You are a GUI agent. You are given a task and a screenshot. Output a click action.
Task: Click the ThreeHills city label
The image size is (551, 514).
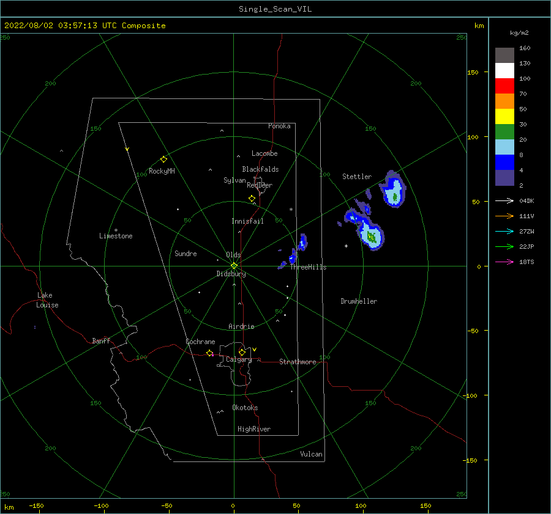tap(308, 267)
